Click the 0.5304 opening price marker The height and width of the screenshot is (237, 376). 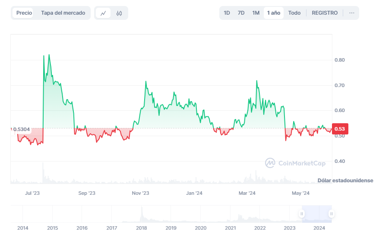21,129
